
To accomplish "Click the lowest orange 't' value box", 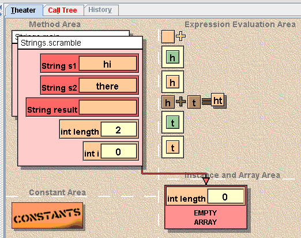I will click(x=172, y=147).
